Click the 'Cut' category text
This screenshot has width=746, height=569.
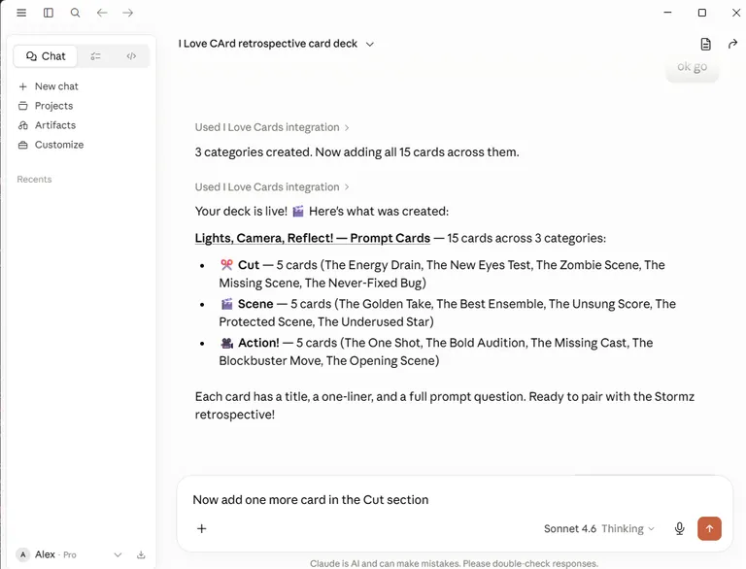(249, 265)
